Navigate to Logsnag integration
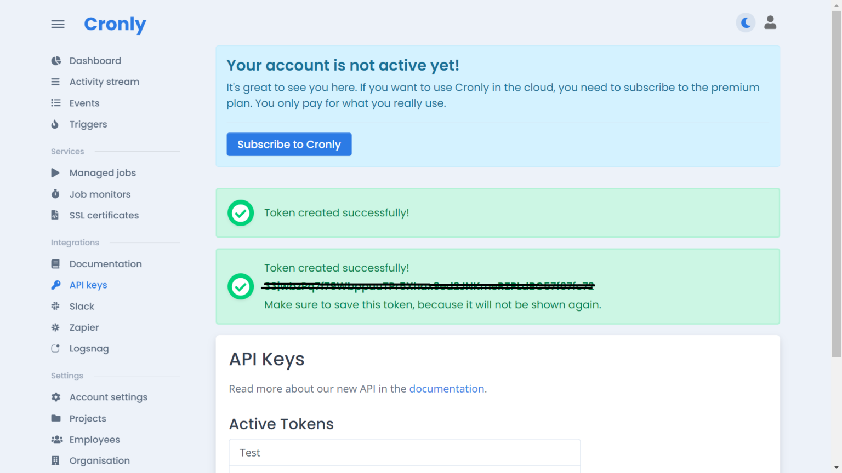The height and width of the screenshot is (473, 842). click(89, 349)
